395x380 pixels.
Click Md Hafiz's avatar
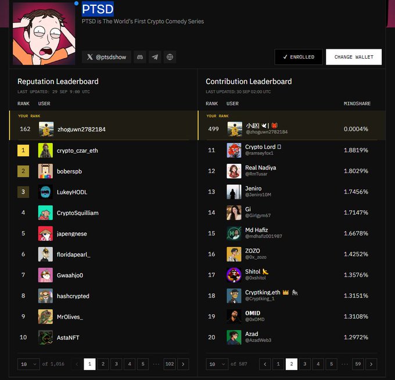click(234, 234)
